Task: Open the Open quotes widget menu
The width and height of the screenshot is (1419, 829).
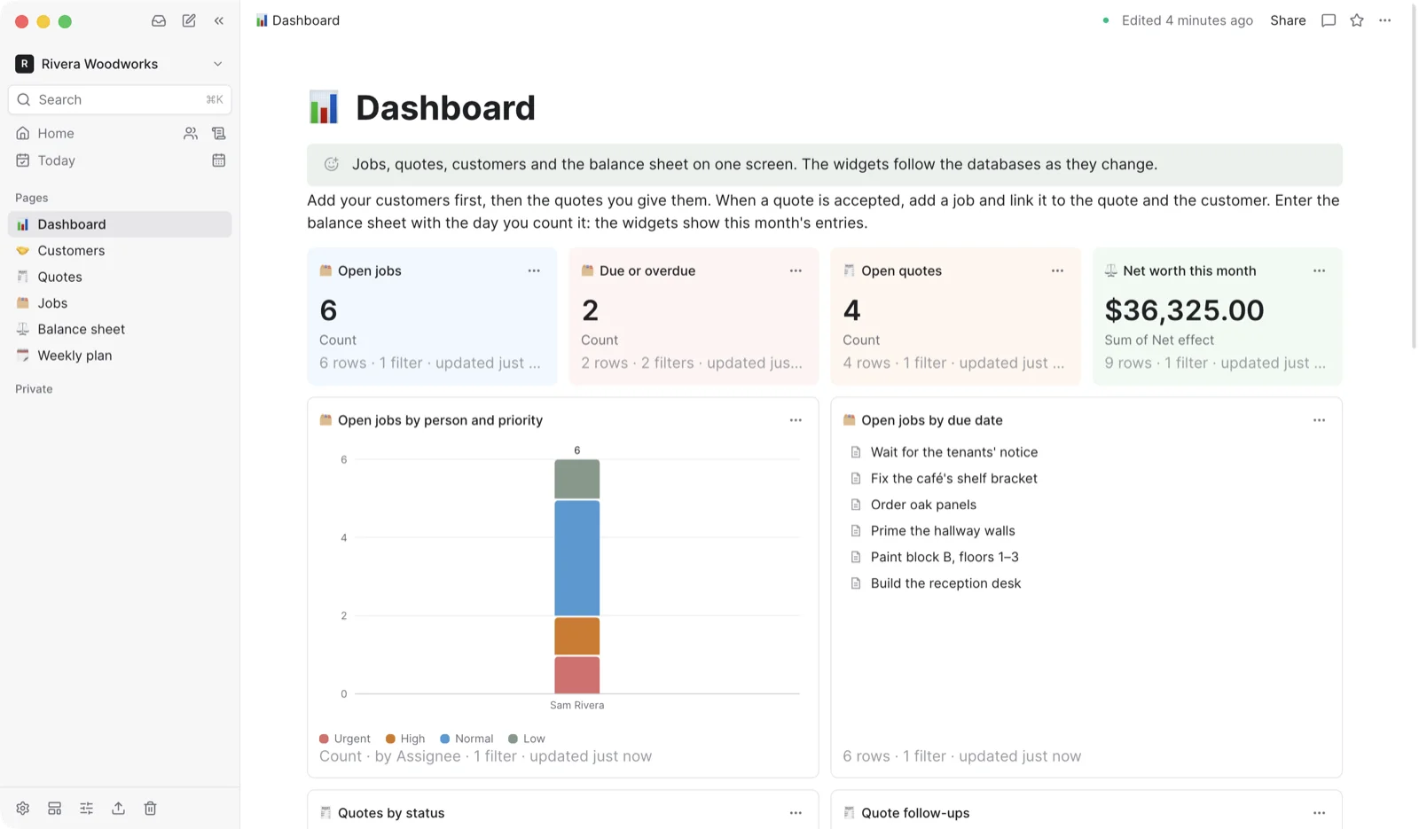Action: pos(1057,270)
